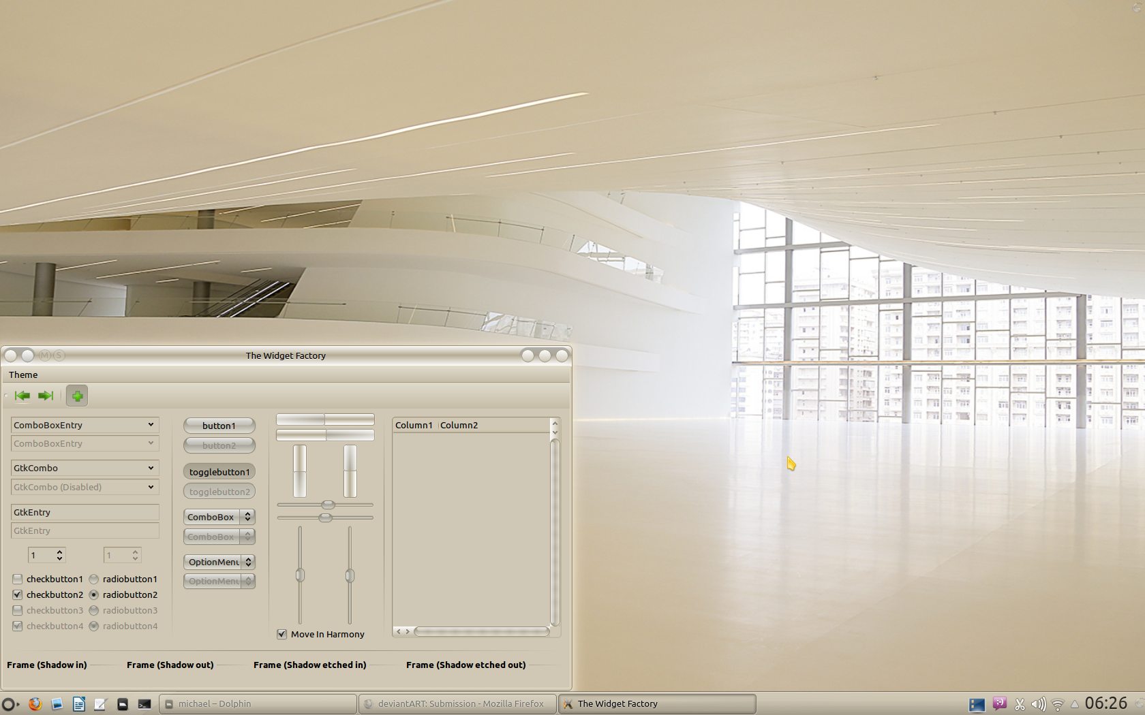1145x715 pixels.
Task: Click the green go-to-last arrow toolbar icon
Action: (46, 396)
